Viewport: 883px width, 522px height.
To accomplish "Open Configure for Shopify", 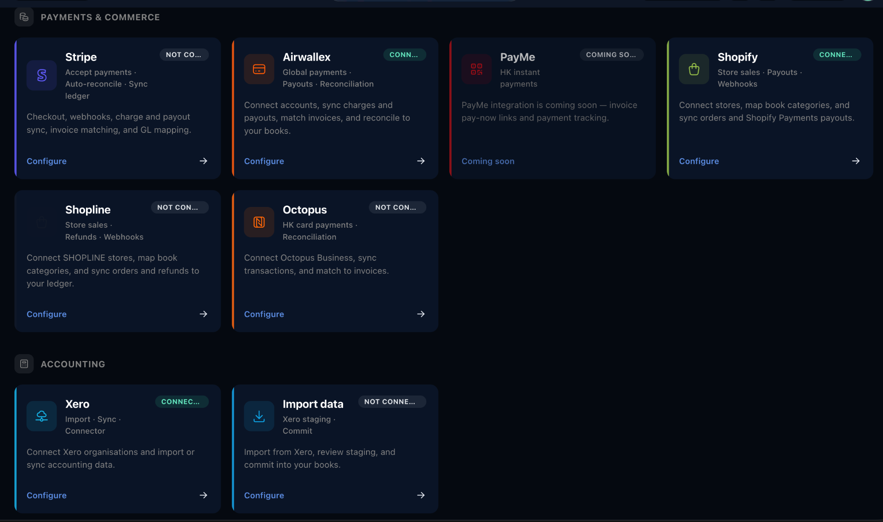I will [699, 161].
